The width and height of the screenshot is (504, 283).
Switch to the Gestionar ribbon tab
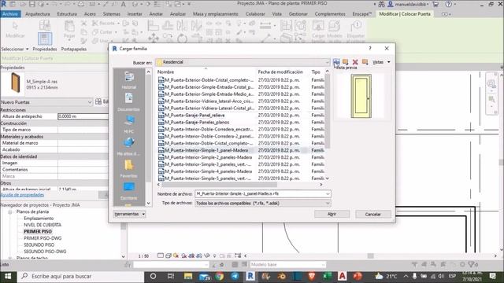tap(298, 14)
